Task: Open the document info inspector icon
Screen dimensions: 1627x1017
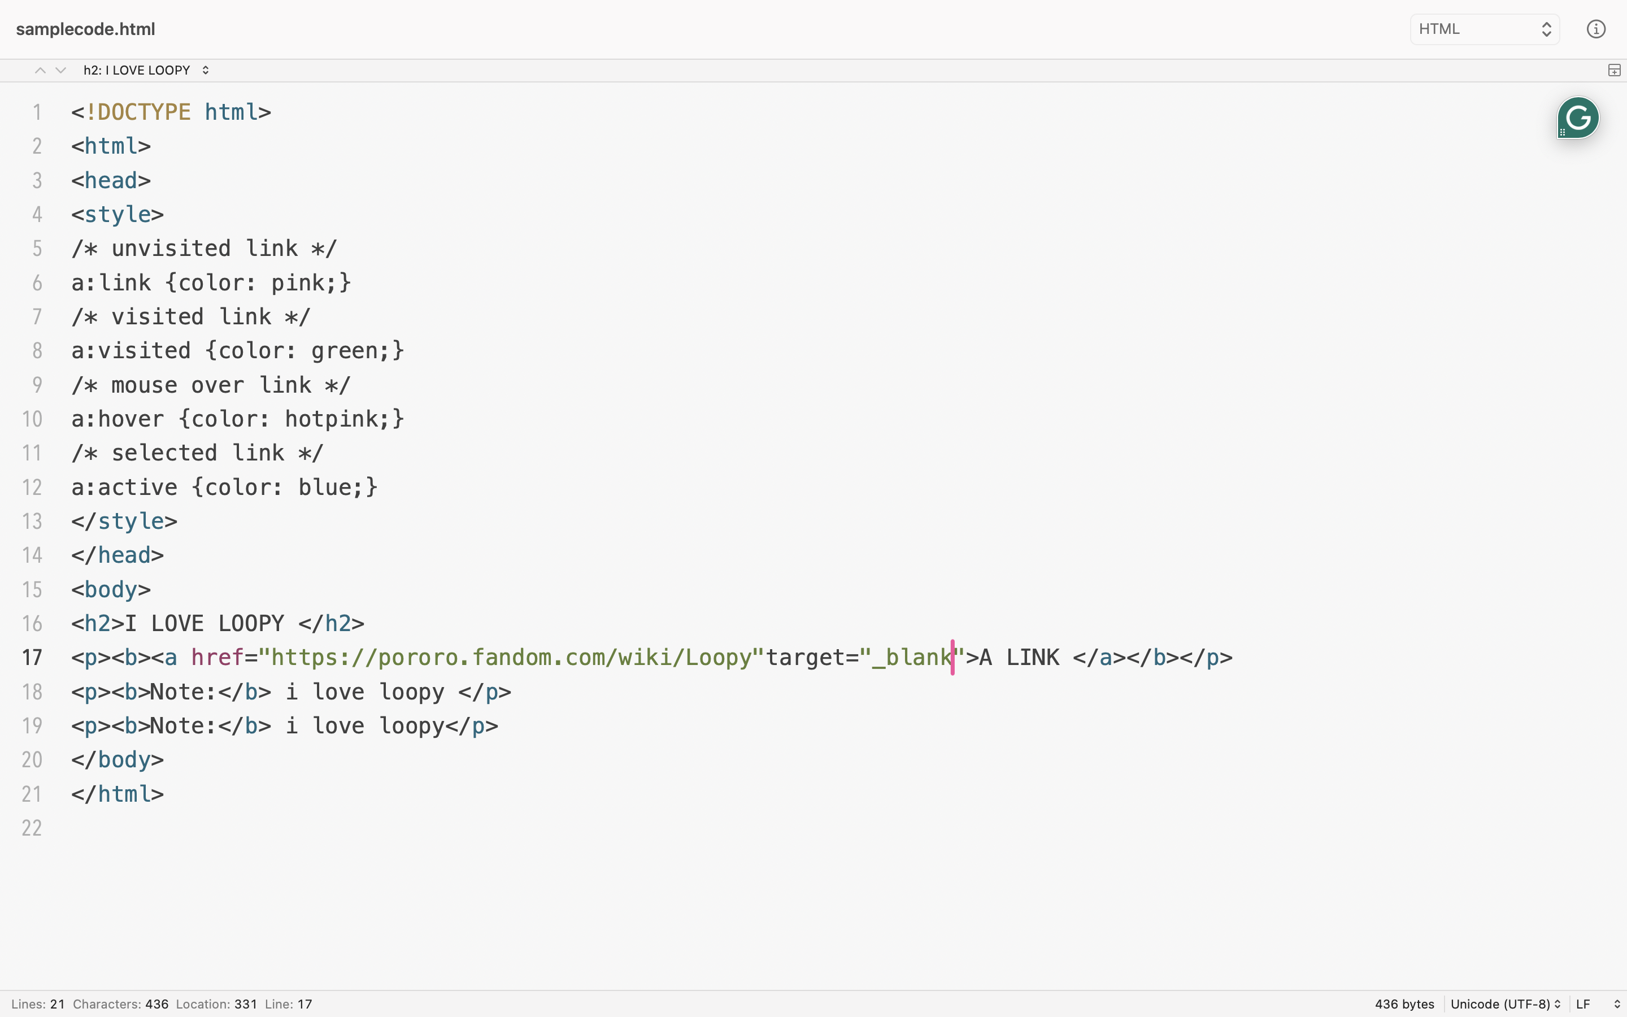Action: tap(1596, 29)
